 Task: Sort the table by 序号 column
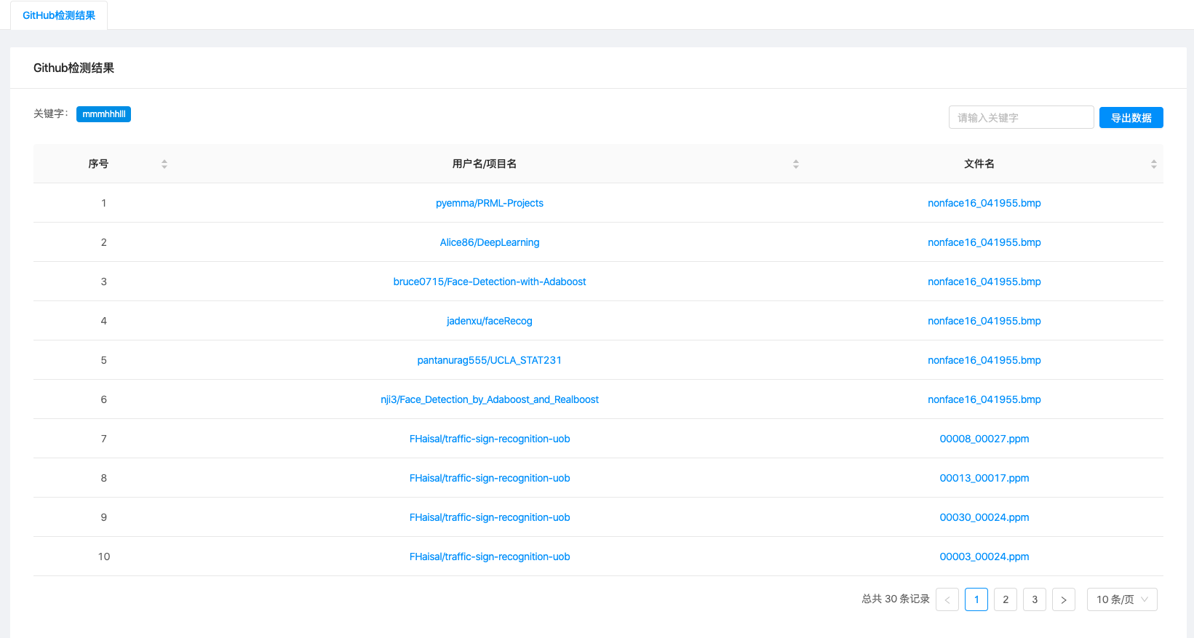(x=164, y=164)
